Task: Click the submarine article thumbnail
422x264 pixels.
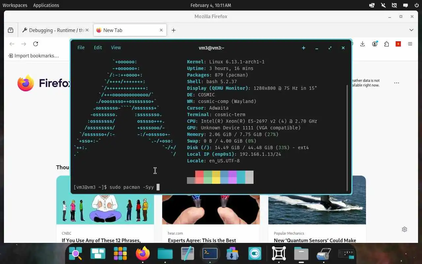Action: click(317, 209)
